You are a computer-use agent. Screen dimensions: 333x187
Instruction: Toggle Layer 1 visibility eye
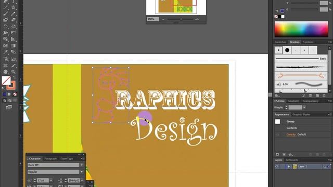(x=277, y=167)
